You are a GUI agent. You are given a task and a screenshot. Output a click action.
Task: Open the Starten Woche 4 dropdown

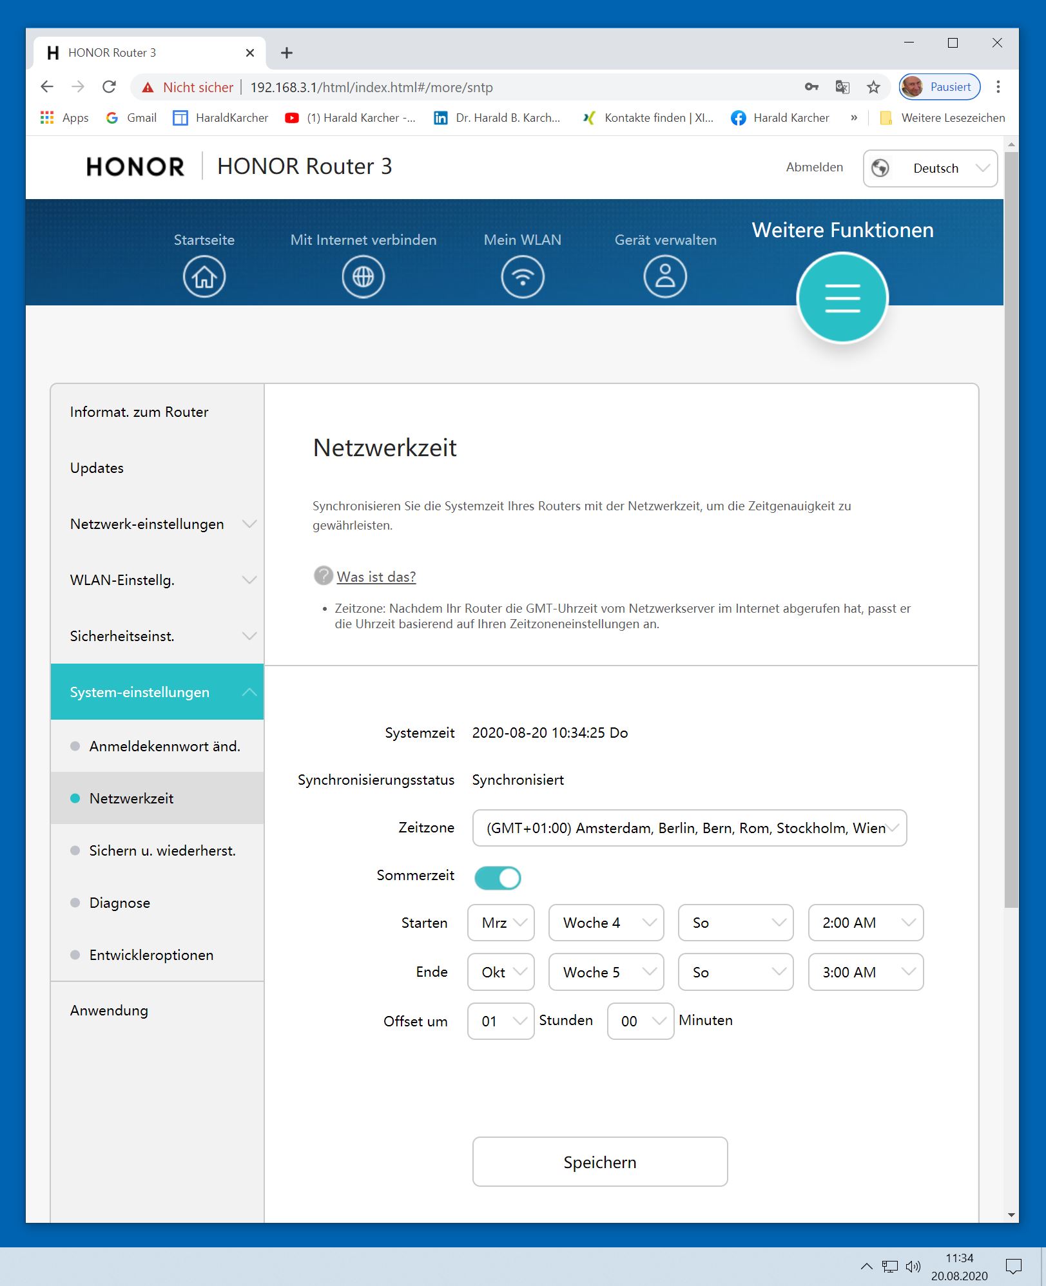coord(606,923)
